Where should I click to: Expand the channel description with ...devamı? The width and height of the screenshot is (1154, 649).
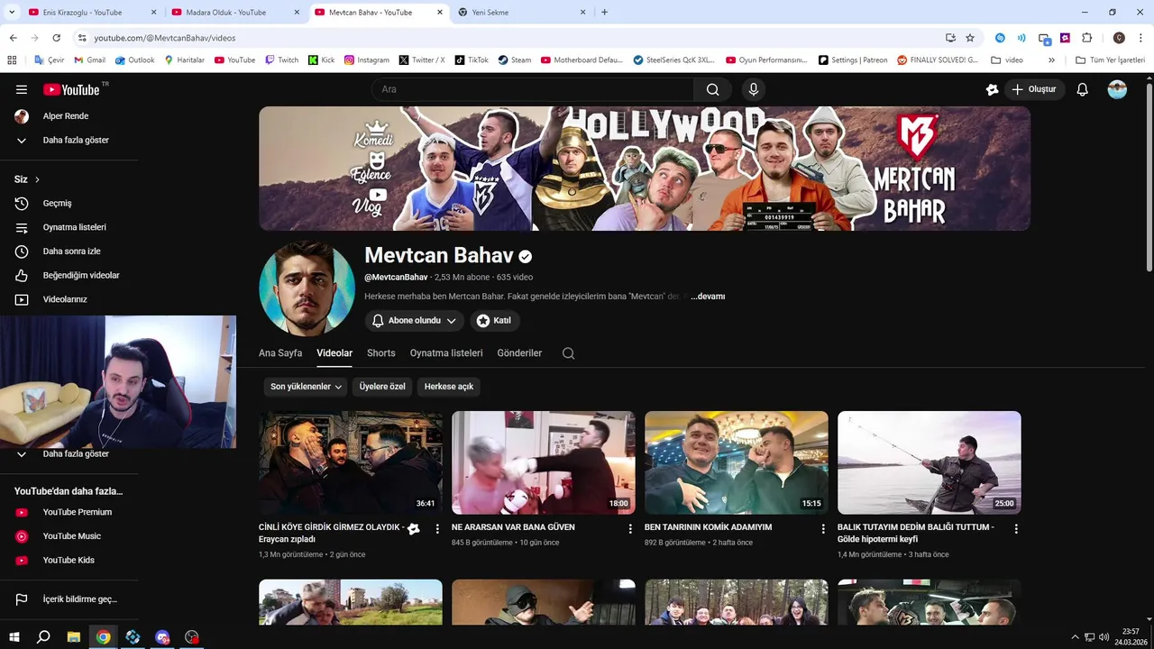(x=708, y=297)
